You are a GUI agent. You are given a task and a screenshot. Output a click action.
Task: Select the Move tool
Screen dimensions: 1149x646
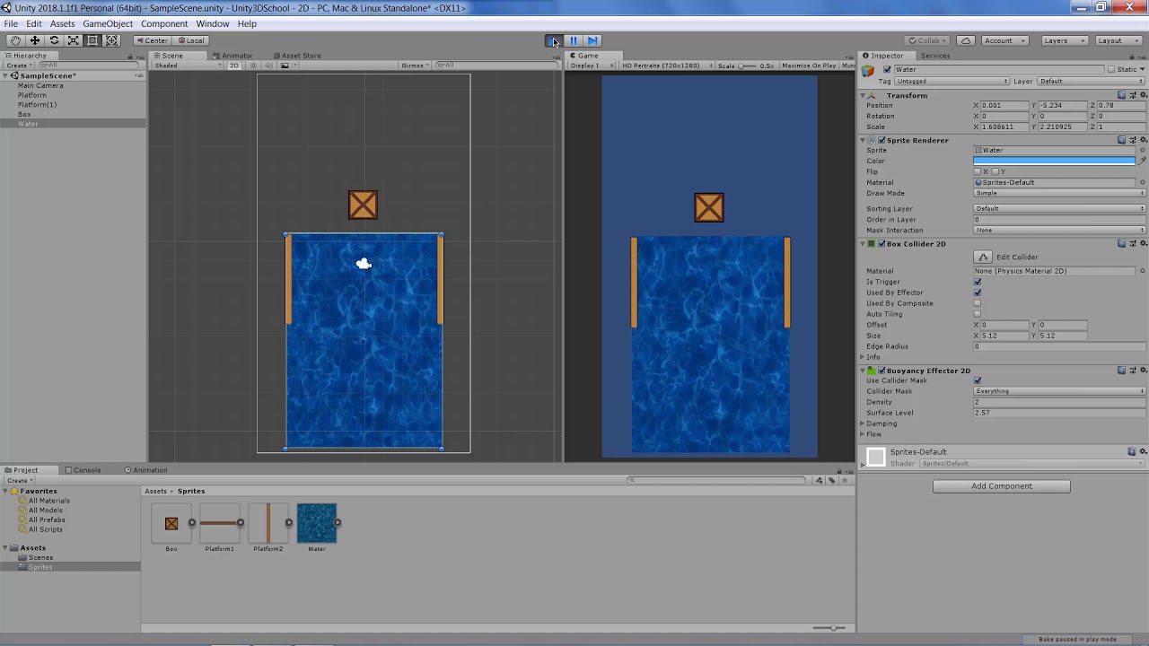(x=35, y=40)
